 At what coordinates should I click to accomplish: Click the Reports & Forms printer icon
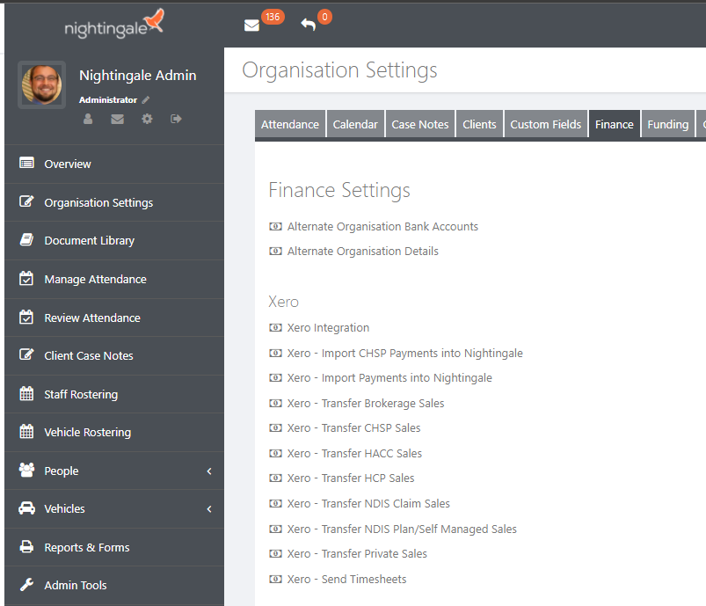coord(26,546)
